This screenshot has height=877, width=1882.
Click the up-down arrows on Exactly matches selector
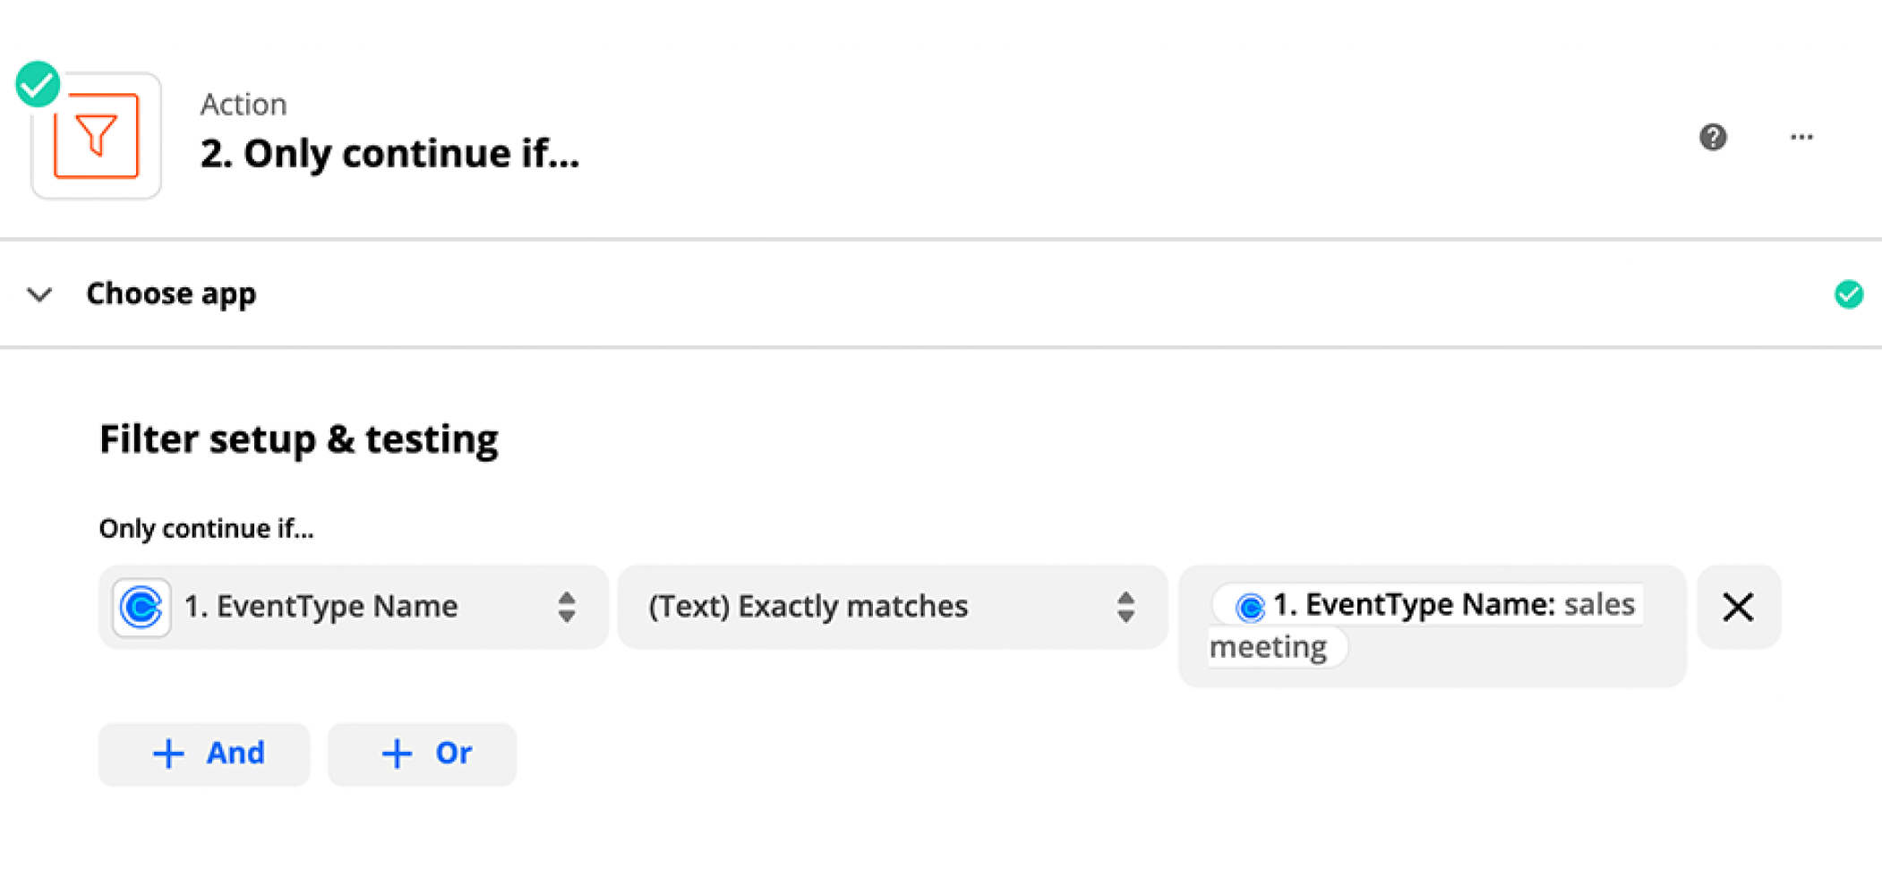(1126, 607)
